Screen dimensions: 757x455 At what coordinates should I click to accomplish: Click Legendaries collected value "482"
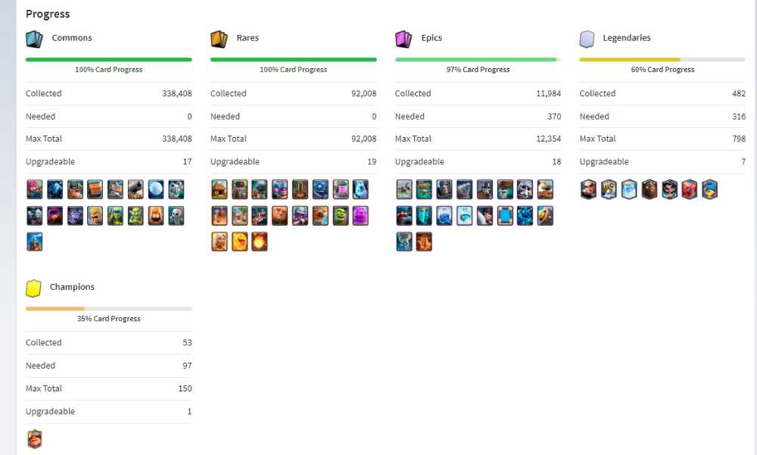(x=739, y=93)
